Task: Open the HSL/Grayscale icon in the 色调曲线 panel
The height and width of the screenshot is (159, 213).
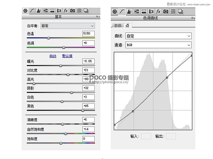Action: pyautogui.click(x=137, y=11)
